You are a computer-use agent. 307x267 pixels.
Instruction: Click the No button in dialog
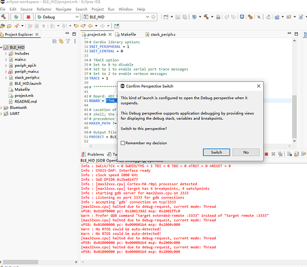[x=246, y=152]
